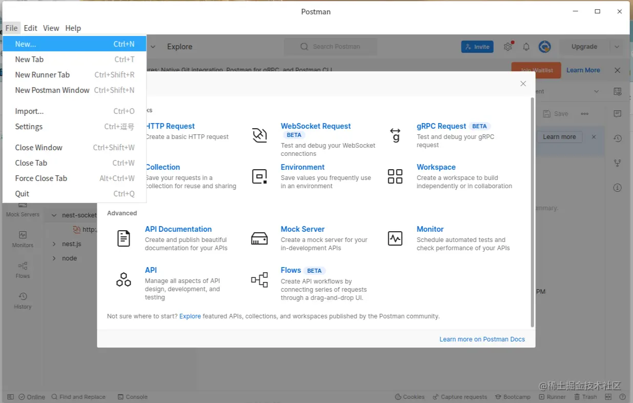
Task: Pick the Workspace grid icon
Action: pos(395,176)
